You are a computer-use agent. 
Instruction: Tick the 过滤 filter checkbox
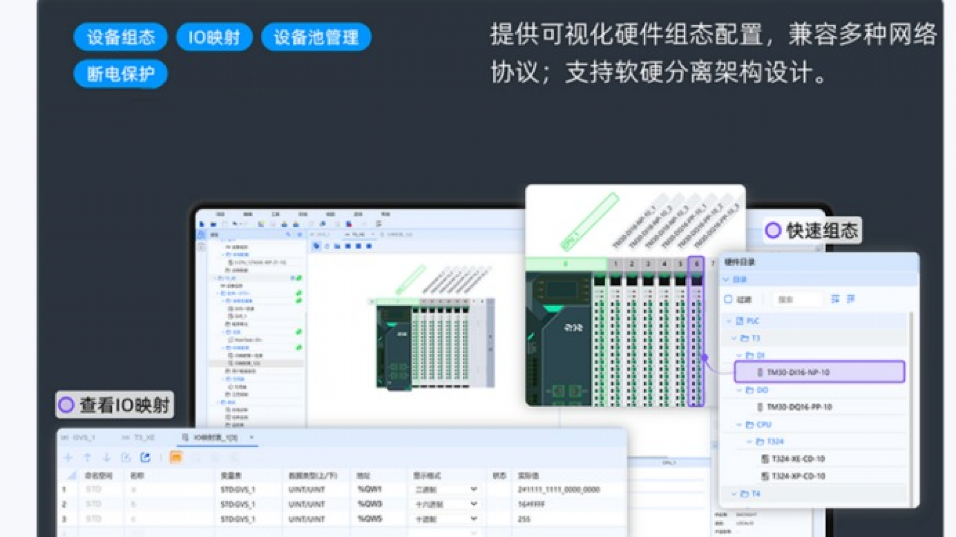(729, 299)
